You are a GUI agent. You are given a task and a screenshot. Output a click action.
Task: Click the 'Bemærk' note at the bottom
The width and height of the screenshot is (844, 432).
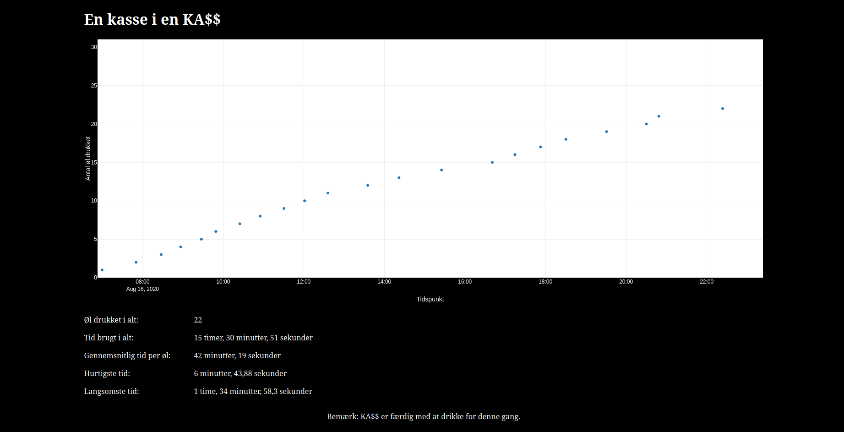(x=423, y=416)
